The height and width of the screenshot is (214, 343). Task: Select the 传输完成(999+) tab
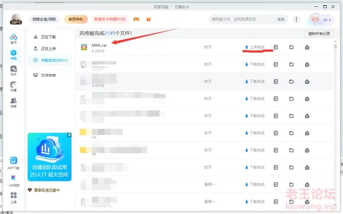tap(50, 60)
